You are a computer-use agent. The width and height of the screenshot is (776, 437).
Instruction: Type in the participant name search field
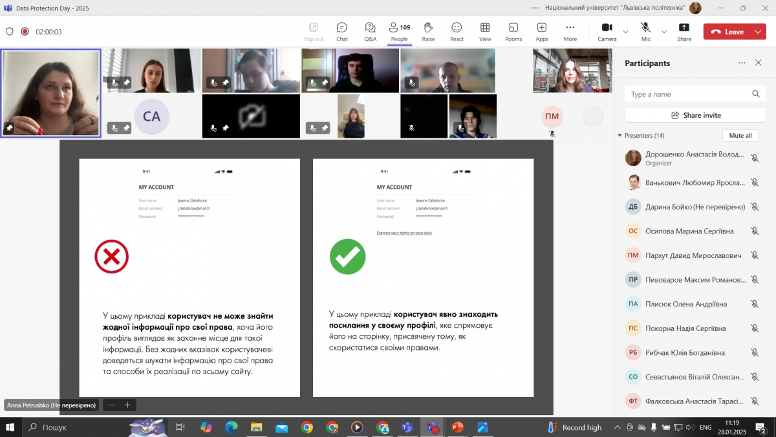pyautogui.click(x=689, y=94)
